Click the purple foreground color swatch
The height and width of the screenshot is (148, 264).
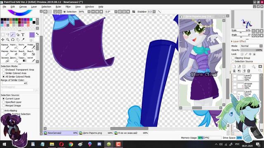32,35
